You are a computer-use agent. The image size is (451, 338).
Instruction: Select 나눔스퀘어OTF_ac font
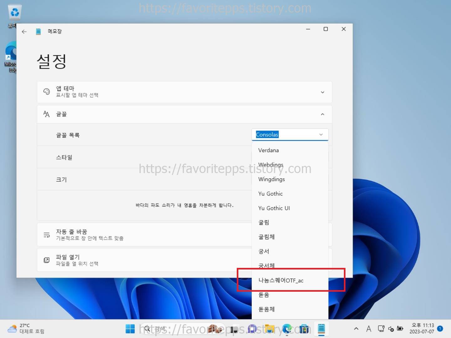(x=290, y=280)
